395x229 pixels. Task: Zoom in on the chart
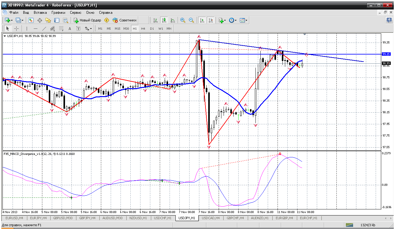click(183, 20)
